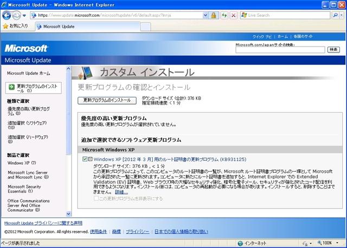The width and height of the screenshot is (347, 248).
Task: Open the KB931125 root certificate update title
Action: [170, 159]
